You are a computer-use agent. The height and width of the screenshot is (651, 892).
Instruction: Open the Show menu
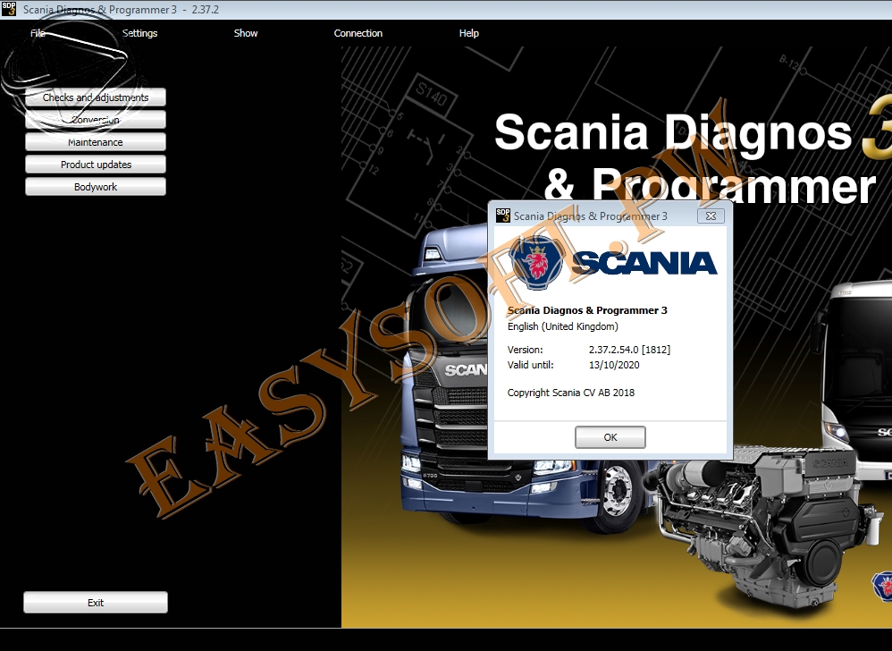pos(246,33)
